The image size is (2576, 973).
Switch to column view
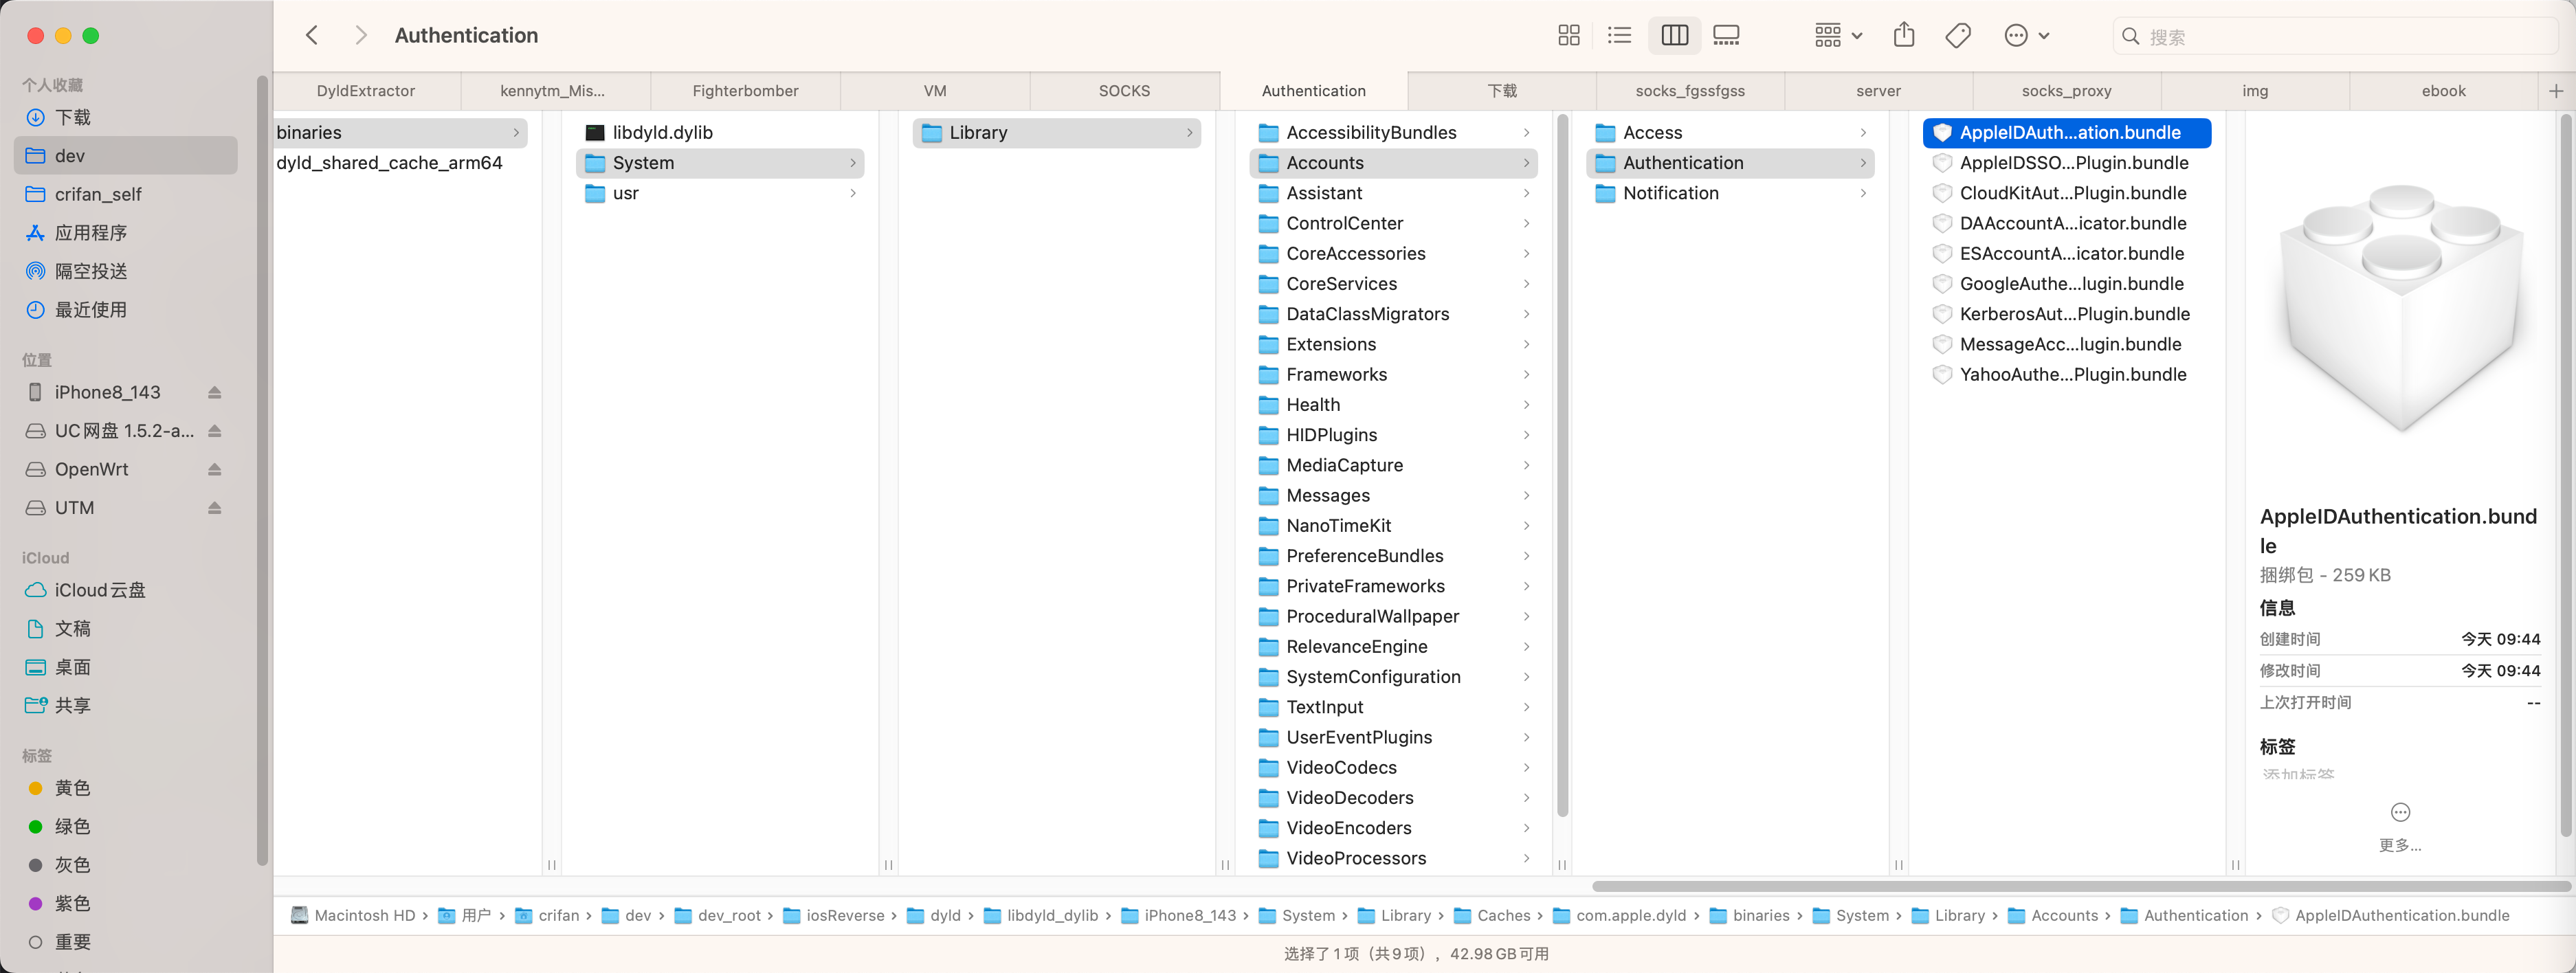click(x=1674, y=36)
